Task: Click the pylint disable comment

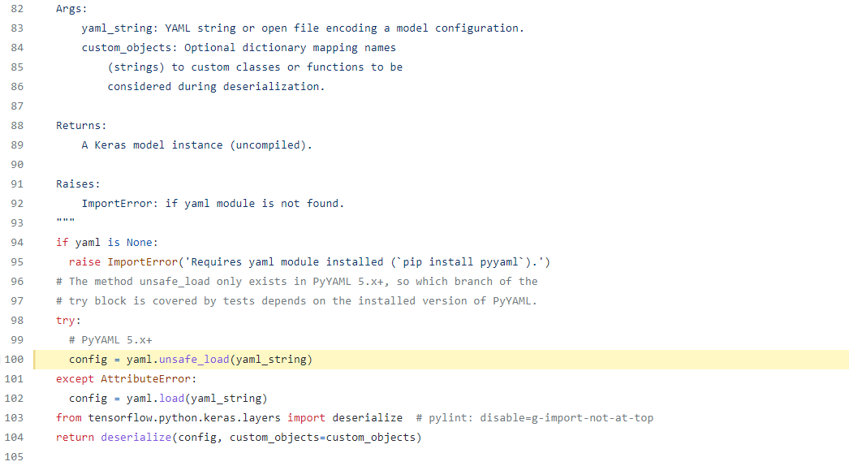Action: (534, 418)
